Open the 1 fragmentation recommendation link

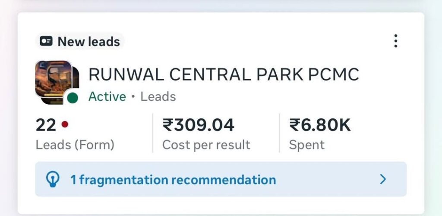(x=173, y=179)
